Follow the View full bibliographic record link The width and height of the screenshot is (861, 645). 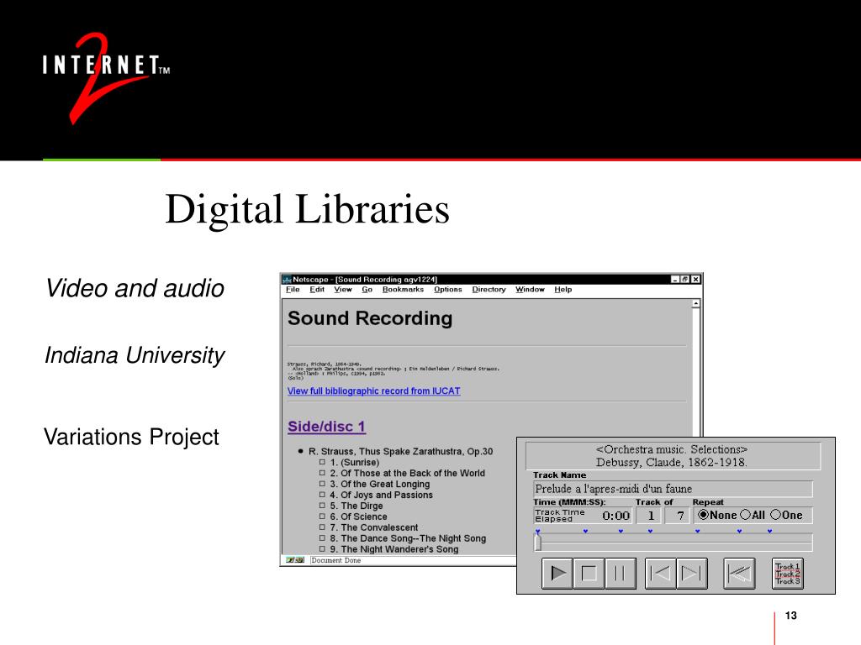coord(374,391)
